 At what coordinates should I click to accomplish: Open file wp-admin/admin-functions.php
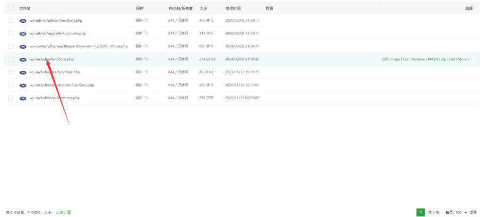[56, 20]
